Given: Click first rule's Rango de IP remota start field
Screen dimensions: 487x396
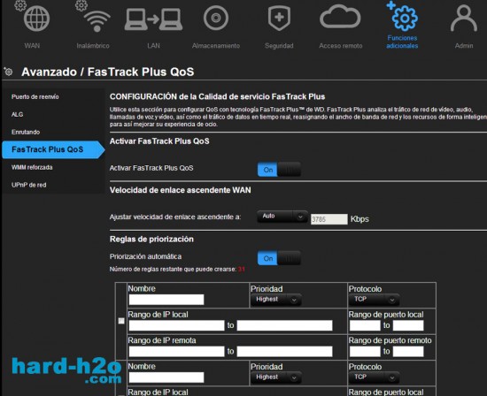Looking at the screenshot, I should [176, 351].
